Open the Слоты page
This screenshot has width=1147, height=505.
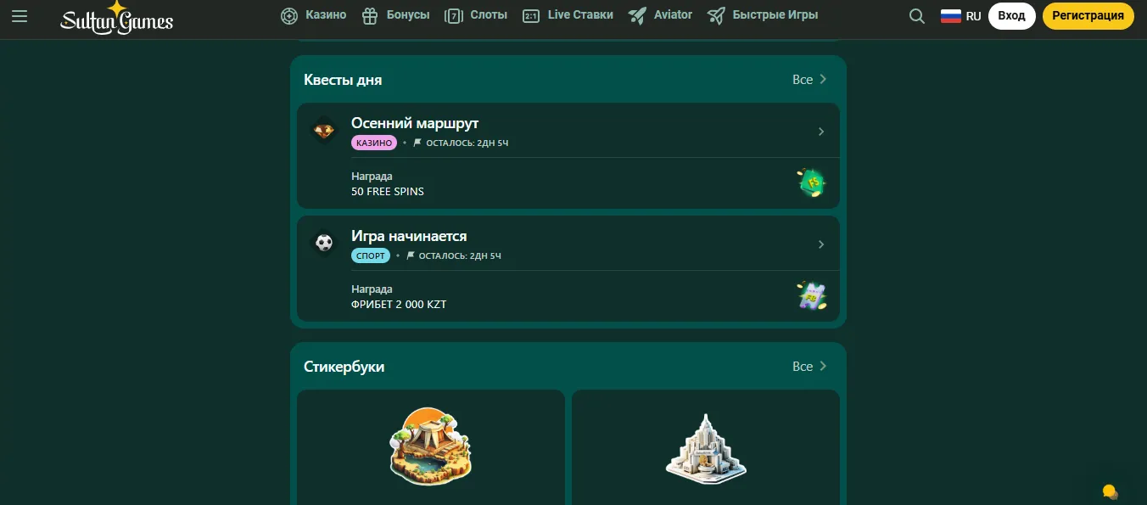(476, 15)
